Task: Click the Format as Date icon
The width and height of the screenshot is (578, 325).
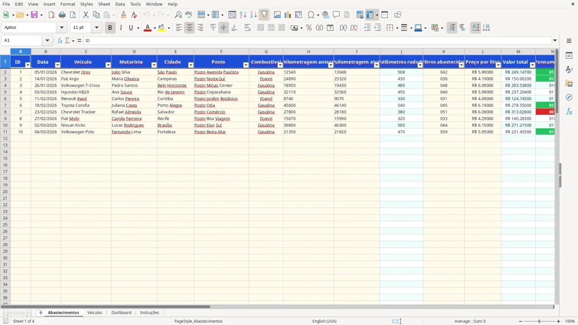Action: (x=330, y=28)
